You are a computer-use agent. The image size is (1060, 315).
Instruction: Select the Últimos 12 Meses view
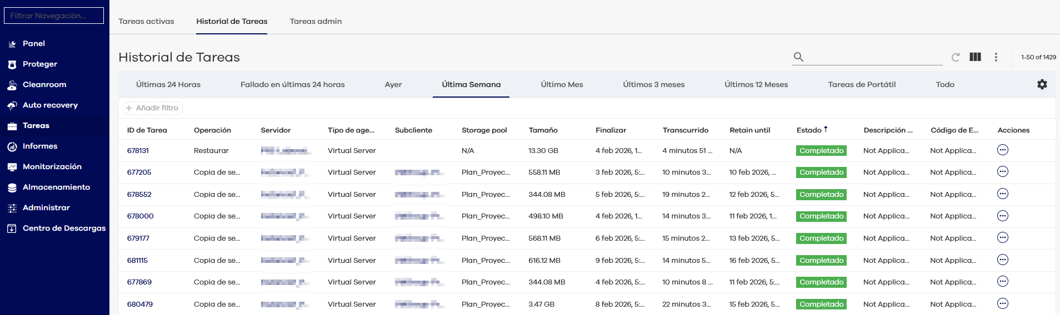[x=756, y=84]
